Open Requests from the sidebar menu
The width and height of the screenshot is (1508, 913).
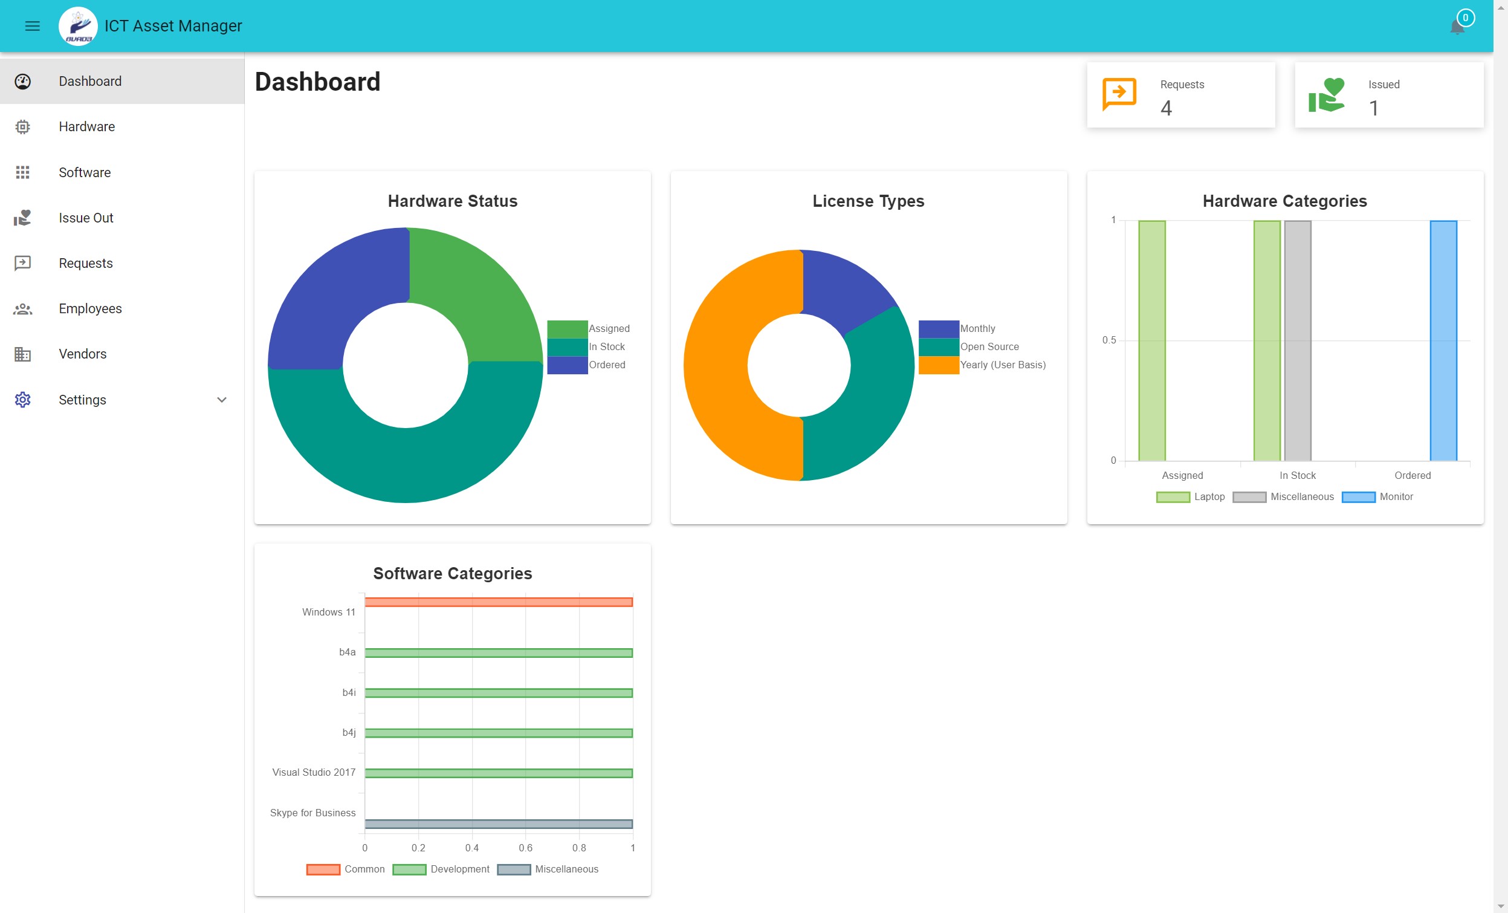click(x=86, y=263)
